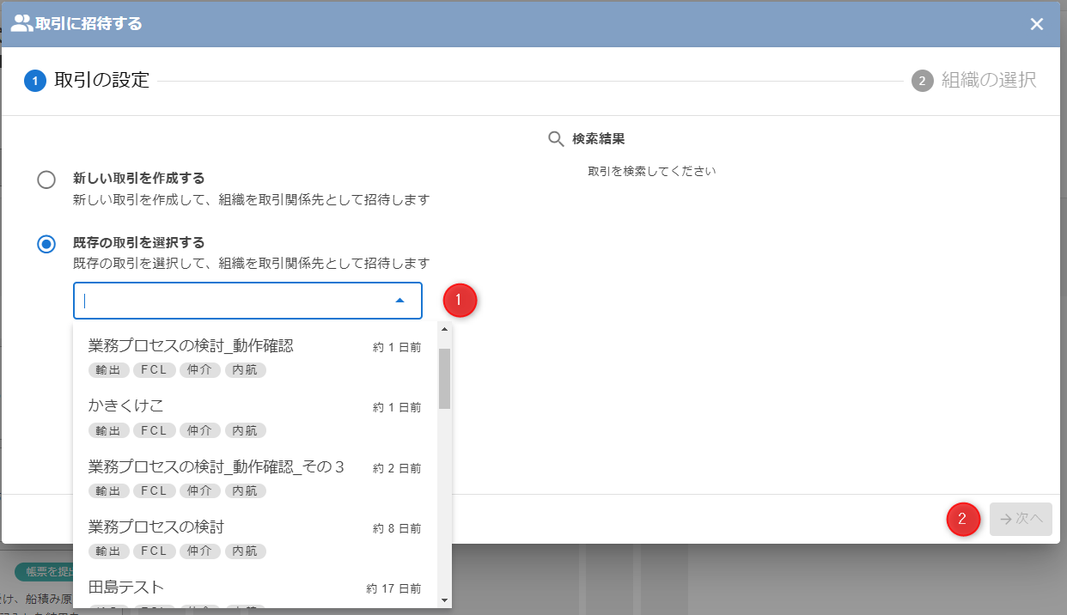This screenshot has height=615, width=1067.
Task: Focus the transaction search input field
Action: pos(232,301)
